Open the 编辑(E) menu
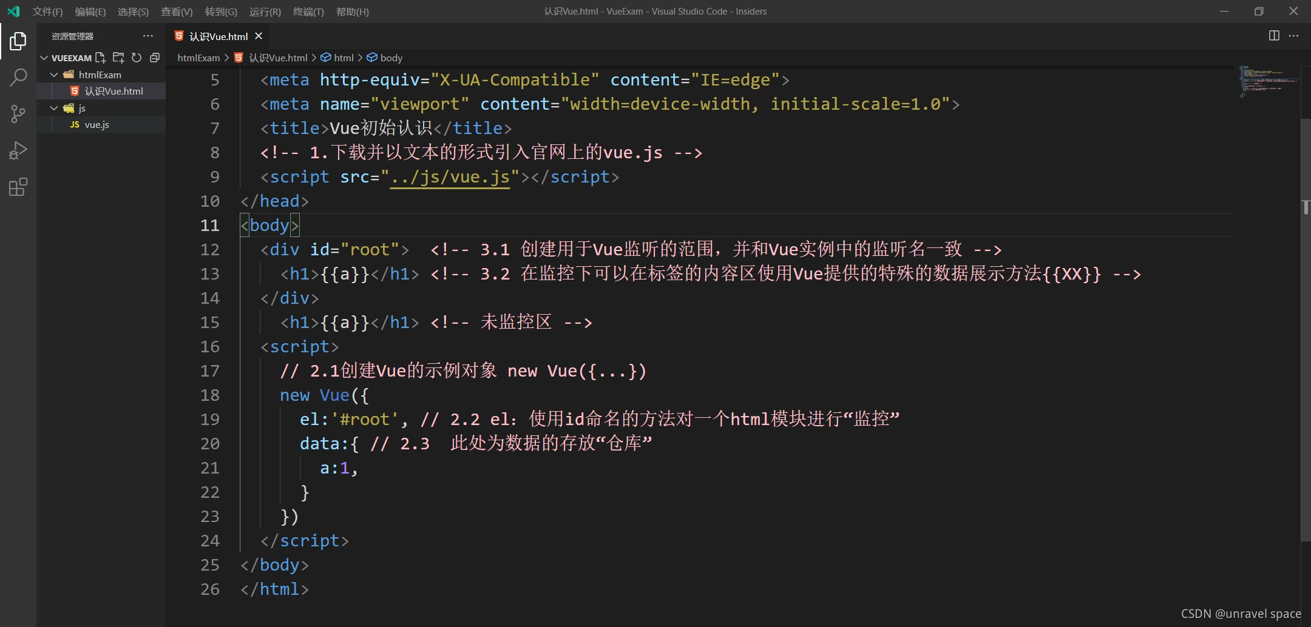 [x=90, y=12]
